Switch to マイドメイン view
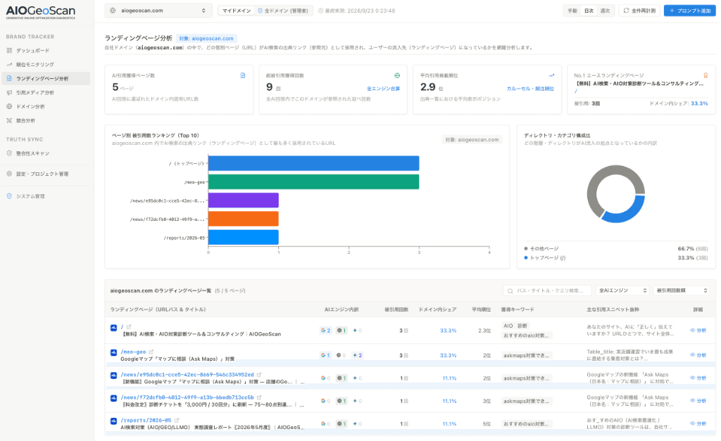The width and height of the screenshot is (721, 441). click(x=237, y=11)
